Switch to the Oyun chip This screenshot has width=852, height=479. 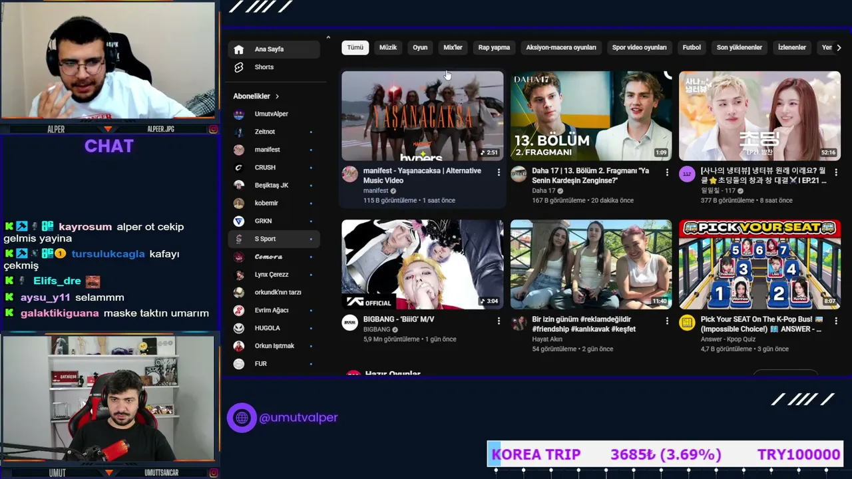tap(420, 48)
